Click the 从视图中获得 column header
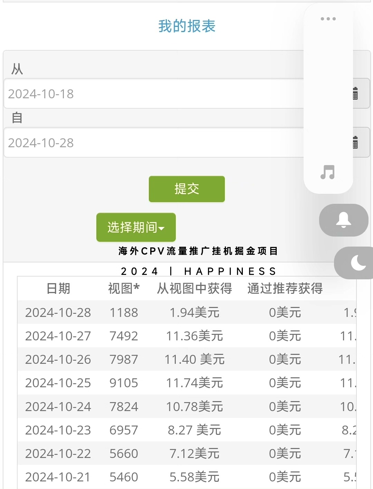This screenshot has height=489, width=373. [x=194, y=288]
